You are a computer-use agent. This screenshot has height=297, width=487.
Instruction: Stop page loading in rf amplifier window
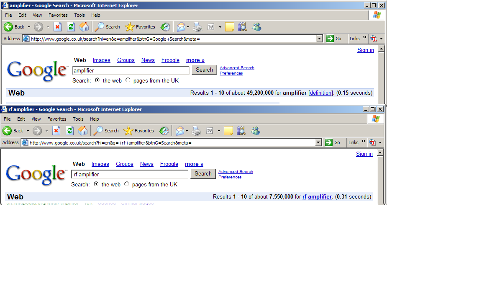[56, 131]
